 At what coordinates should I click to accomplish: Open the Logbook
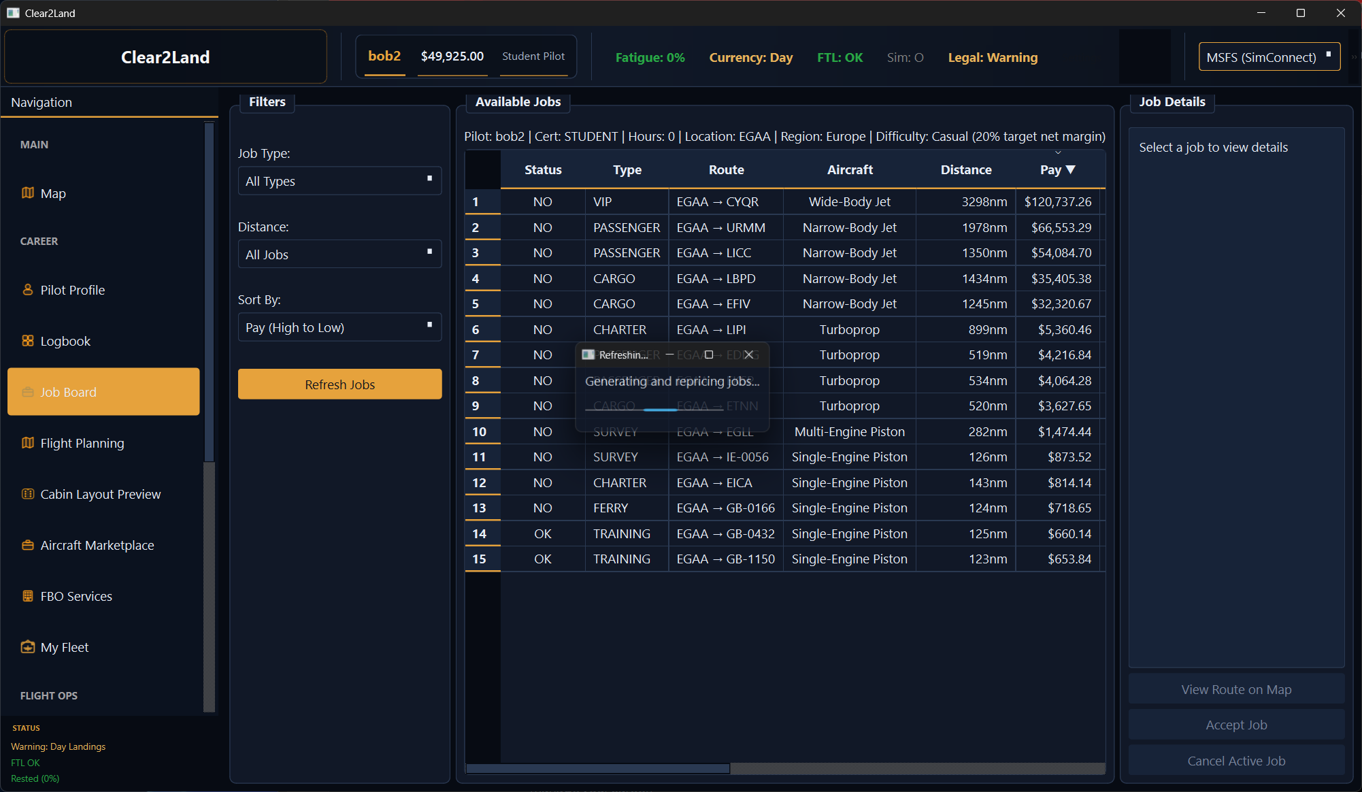tap(65, 340)
